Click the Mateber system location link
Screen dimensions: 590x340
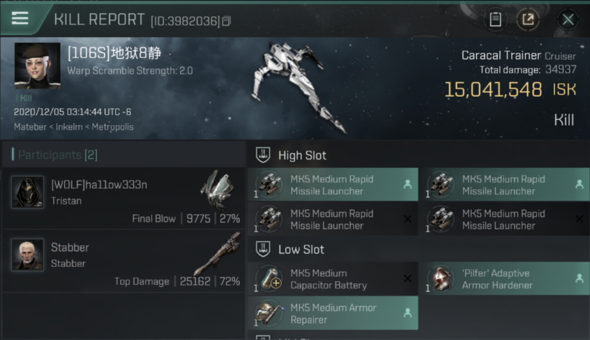30,127
